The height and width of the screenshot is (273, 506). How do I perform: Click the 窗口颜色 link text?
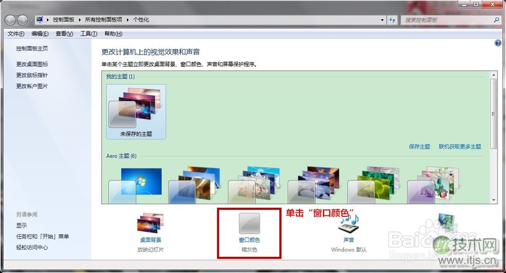249,240
